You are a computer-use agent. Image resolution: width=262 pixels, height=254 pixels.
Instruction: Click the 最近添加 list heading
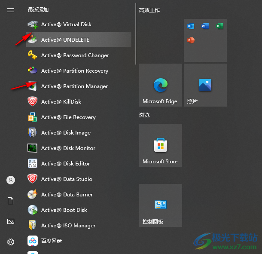pyautogui.click(x=38, y=10)
